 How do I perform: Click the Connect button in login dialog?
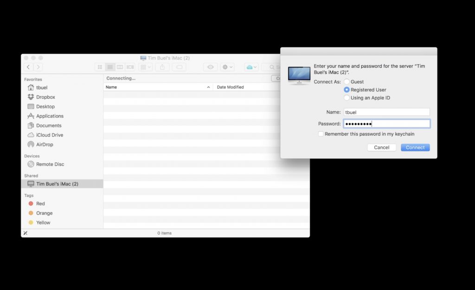(415, 148)
